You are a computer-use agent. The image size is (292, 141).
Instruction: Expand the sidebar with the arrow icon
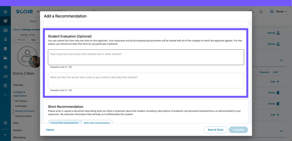coord(5,135)
